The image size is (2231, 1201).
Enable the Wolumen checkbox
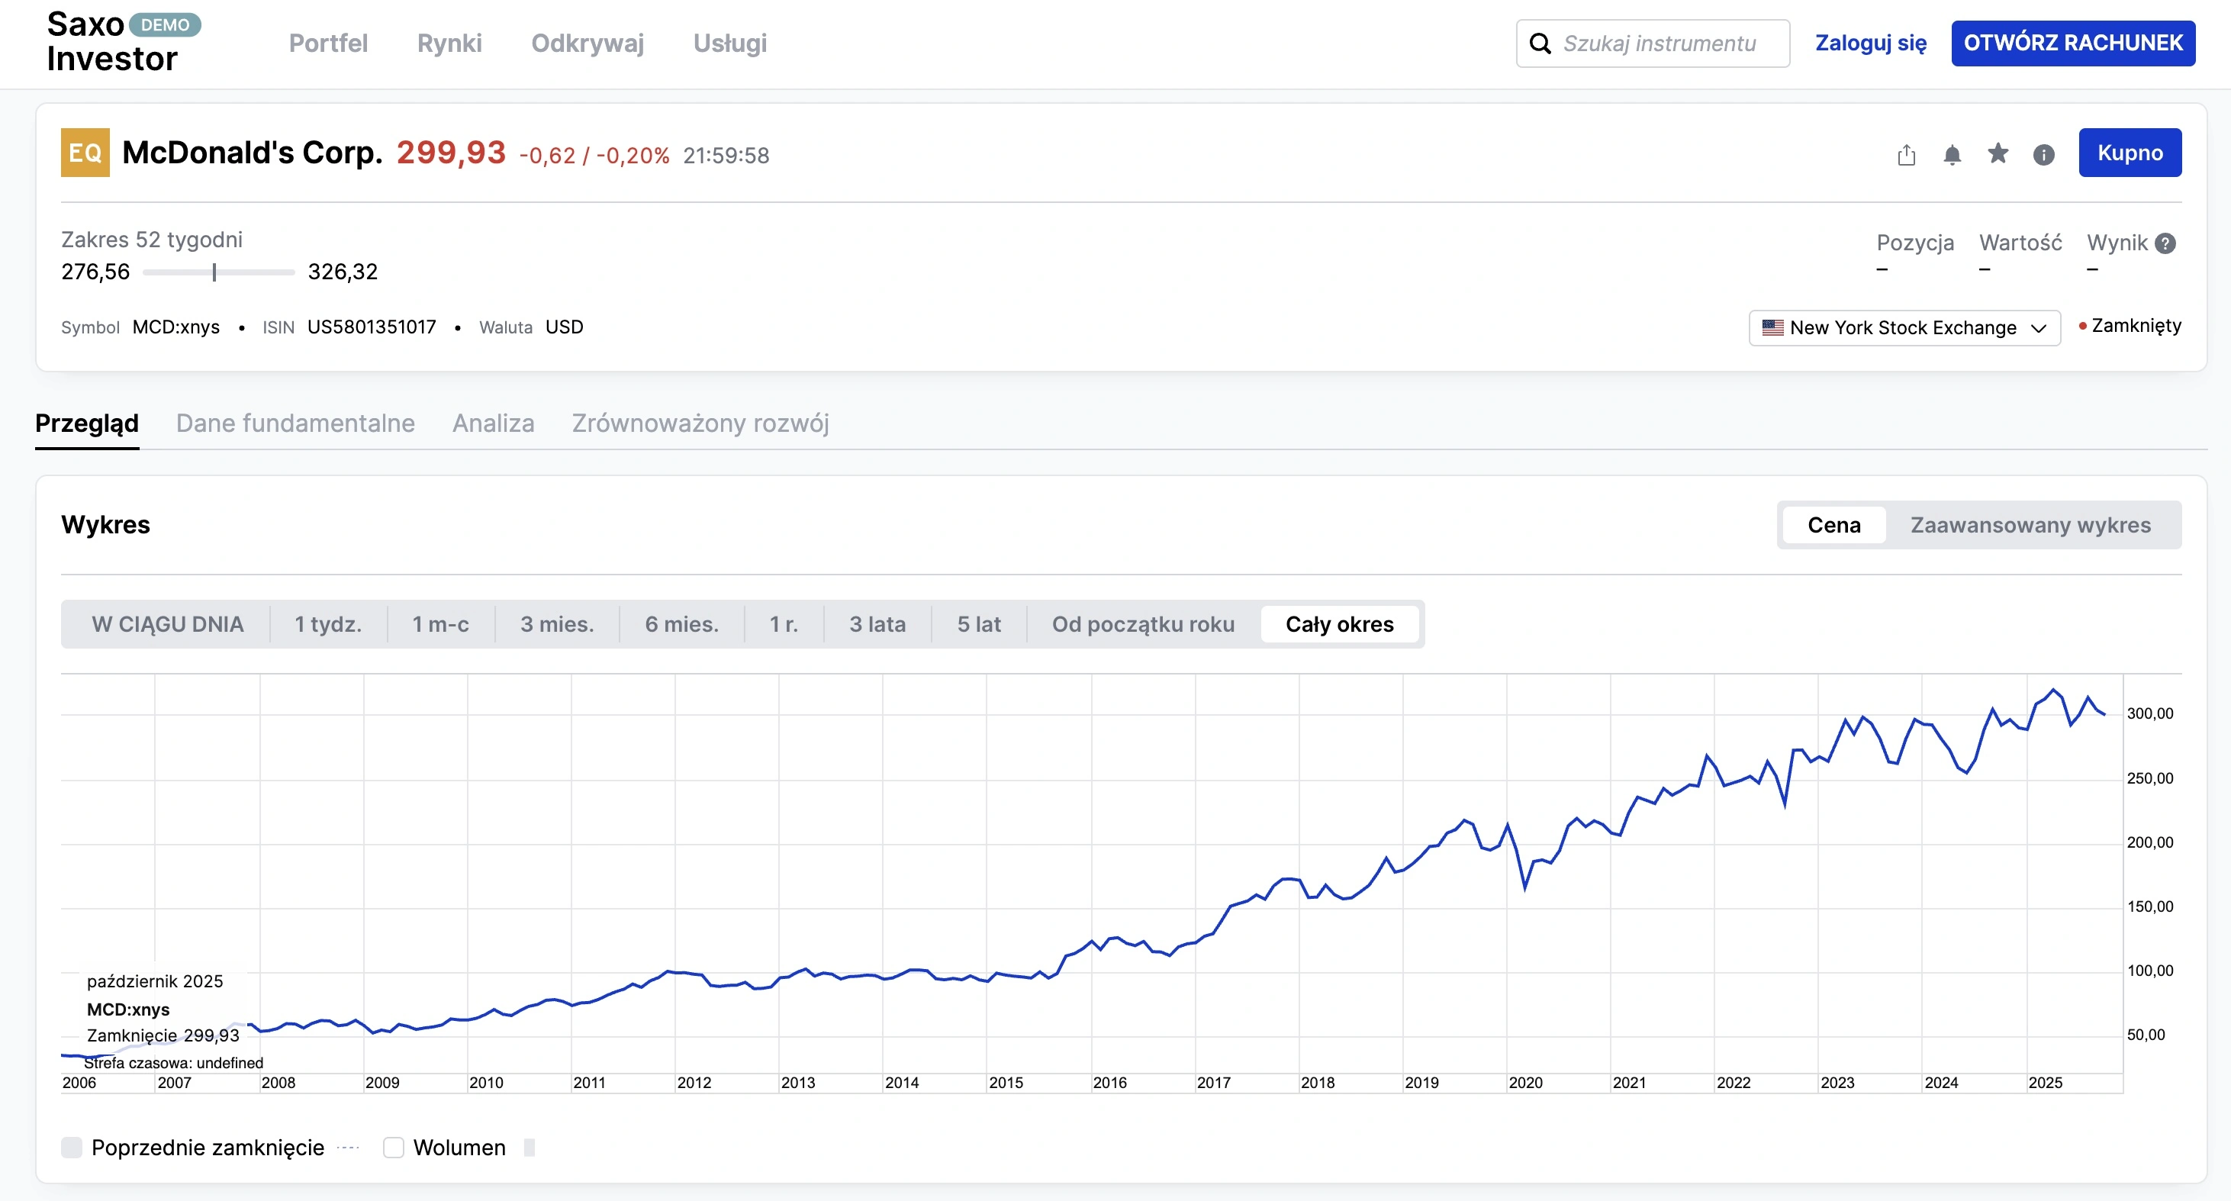pyautogui.click(x=394, y=1148)
